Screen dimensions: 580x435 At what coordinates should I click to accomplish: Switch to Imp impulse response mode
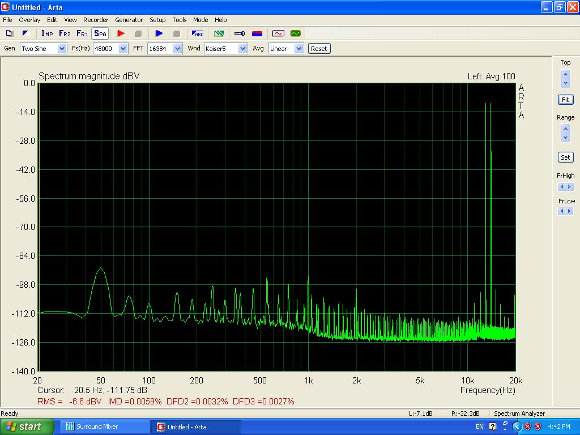47,33
